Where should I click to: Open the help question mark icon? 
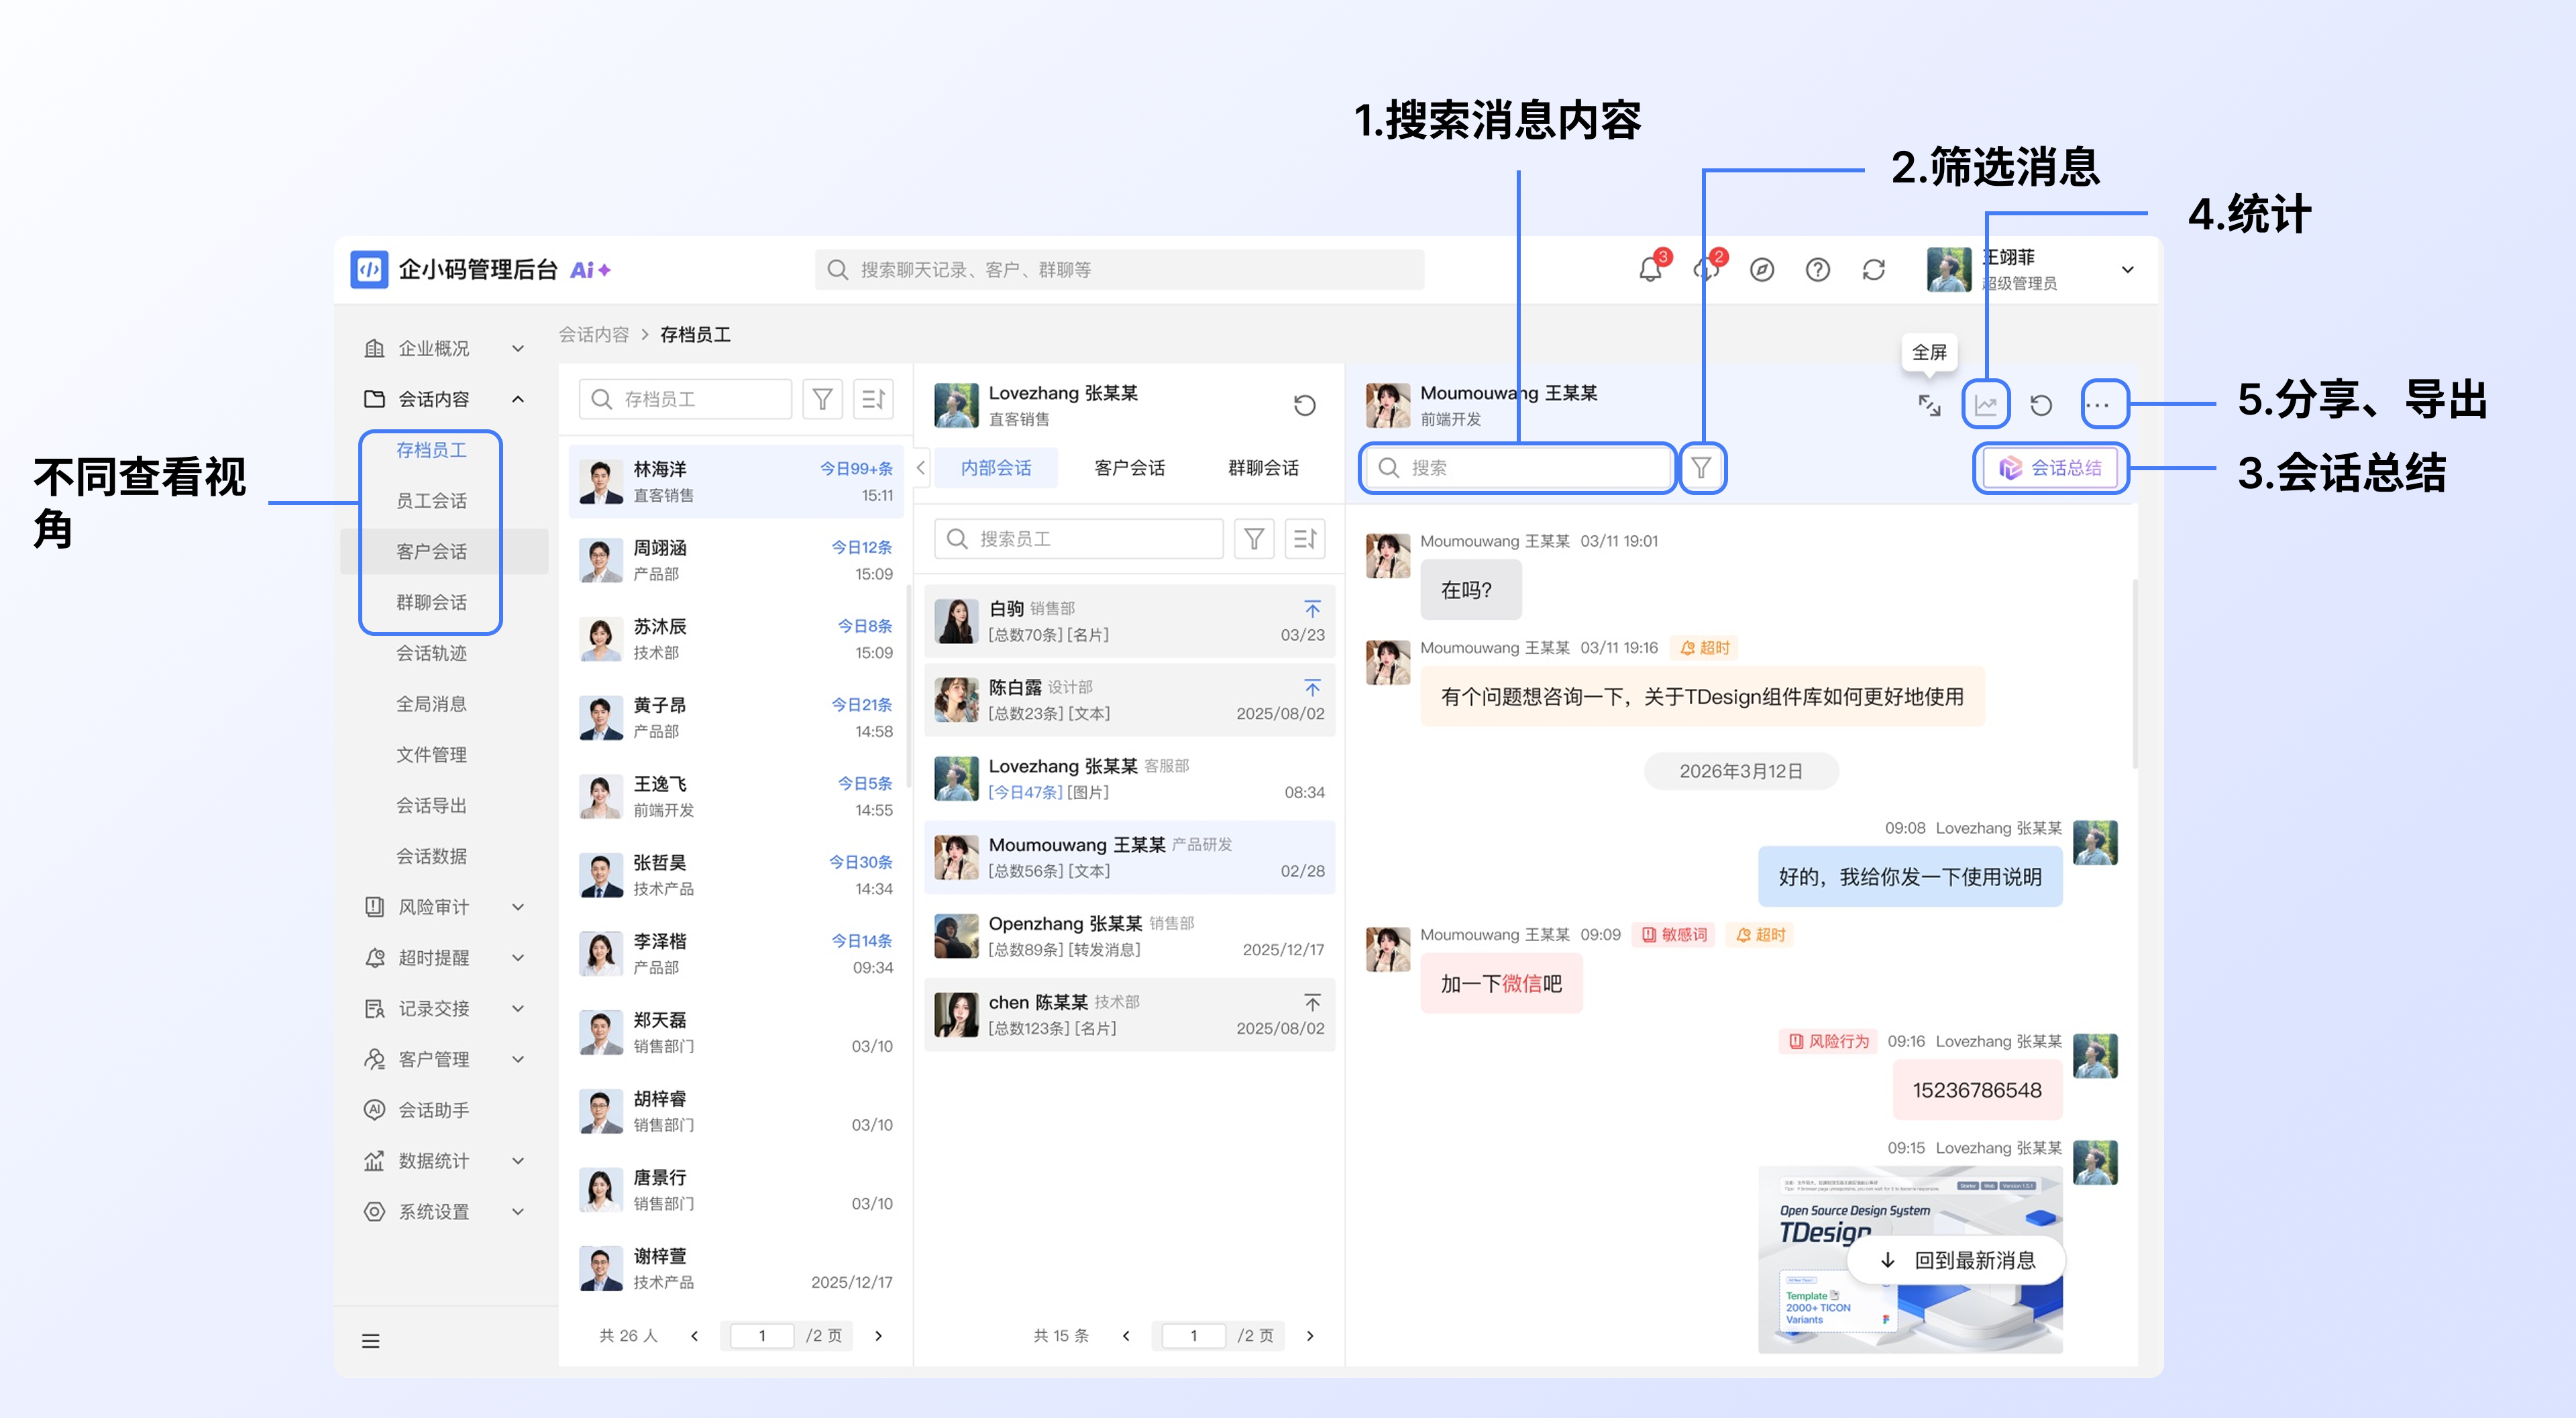pyautogui.click(x=1818, y=270)
